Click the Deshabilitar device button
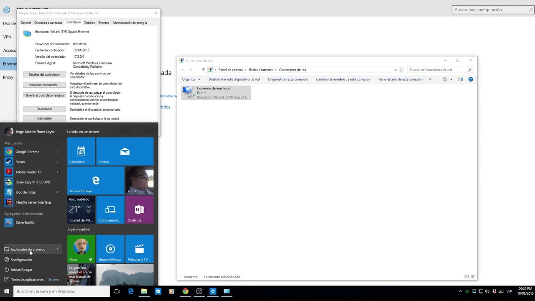535x301 pixels. click(44, 109)
